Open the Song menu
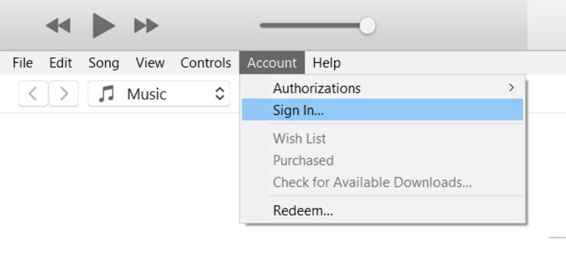Screen dimensions: 566x261 click(104, 63)
